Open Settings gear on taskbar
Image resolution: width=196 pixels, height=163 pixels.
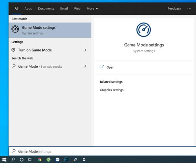84,159
